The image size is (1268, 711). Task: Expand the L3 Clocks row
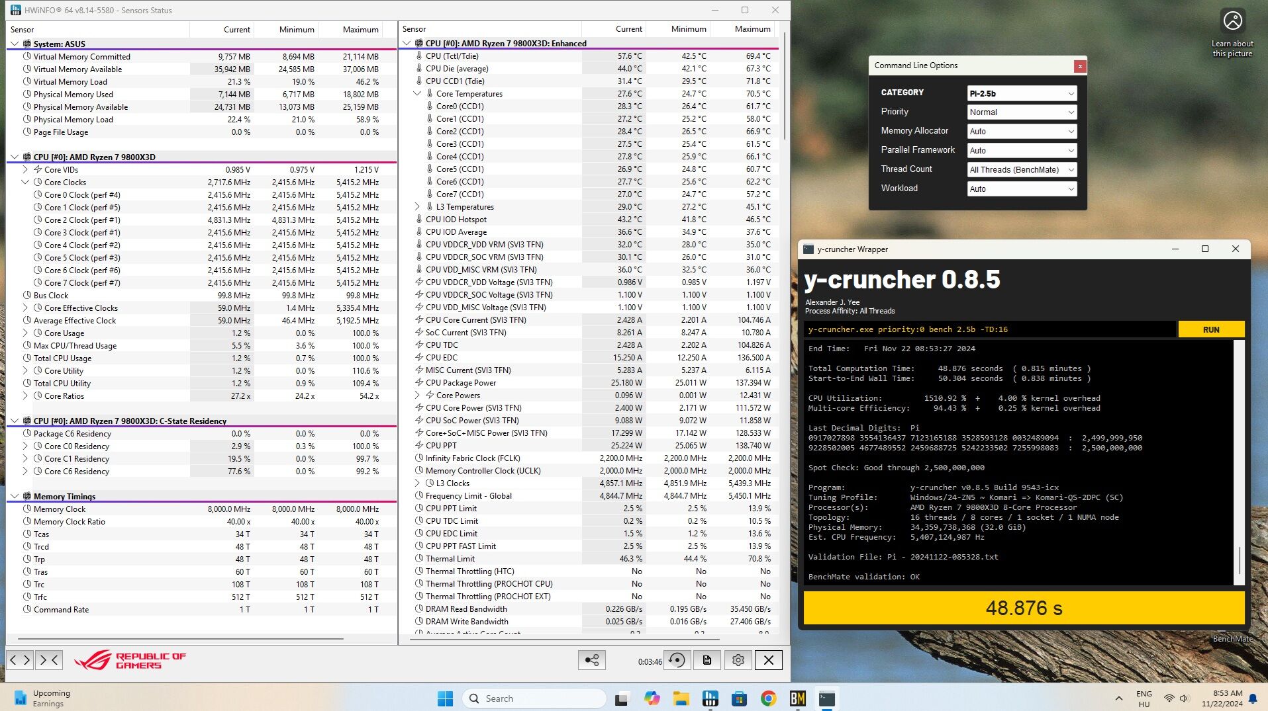point(417,483)
